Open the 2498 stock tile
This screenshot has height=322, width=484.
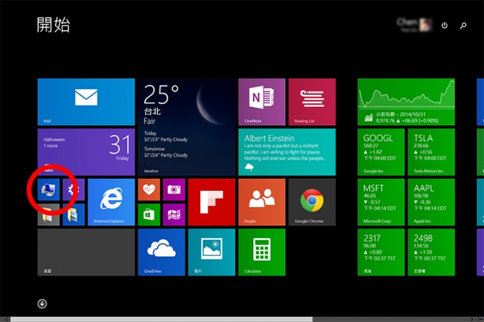[x=431, y=252]
